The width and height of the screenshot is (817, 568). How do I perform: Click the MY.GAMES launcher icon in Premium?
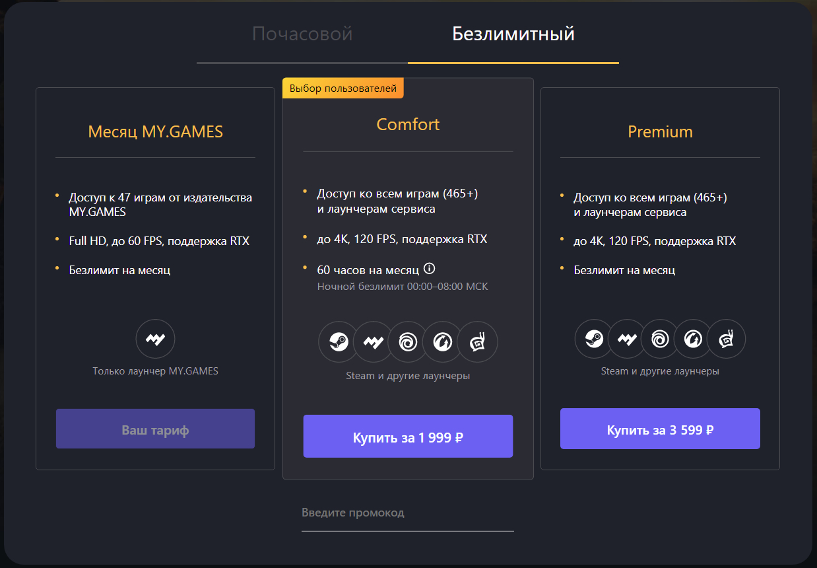click(626, 339)
